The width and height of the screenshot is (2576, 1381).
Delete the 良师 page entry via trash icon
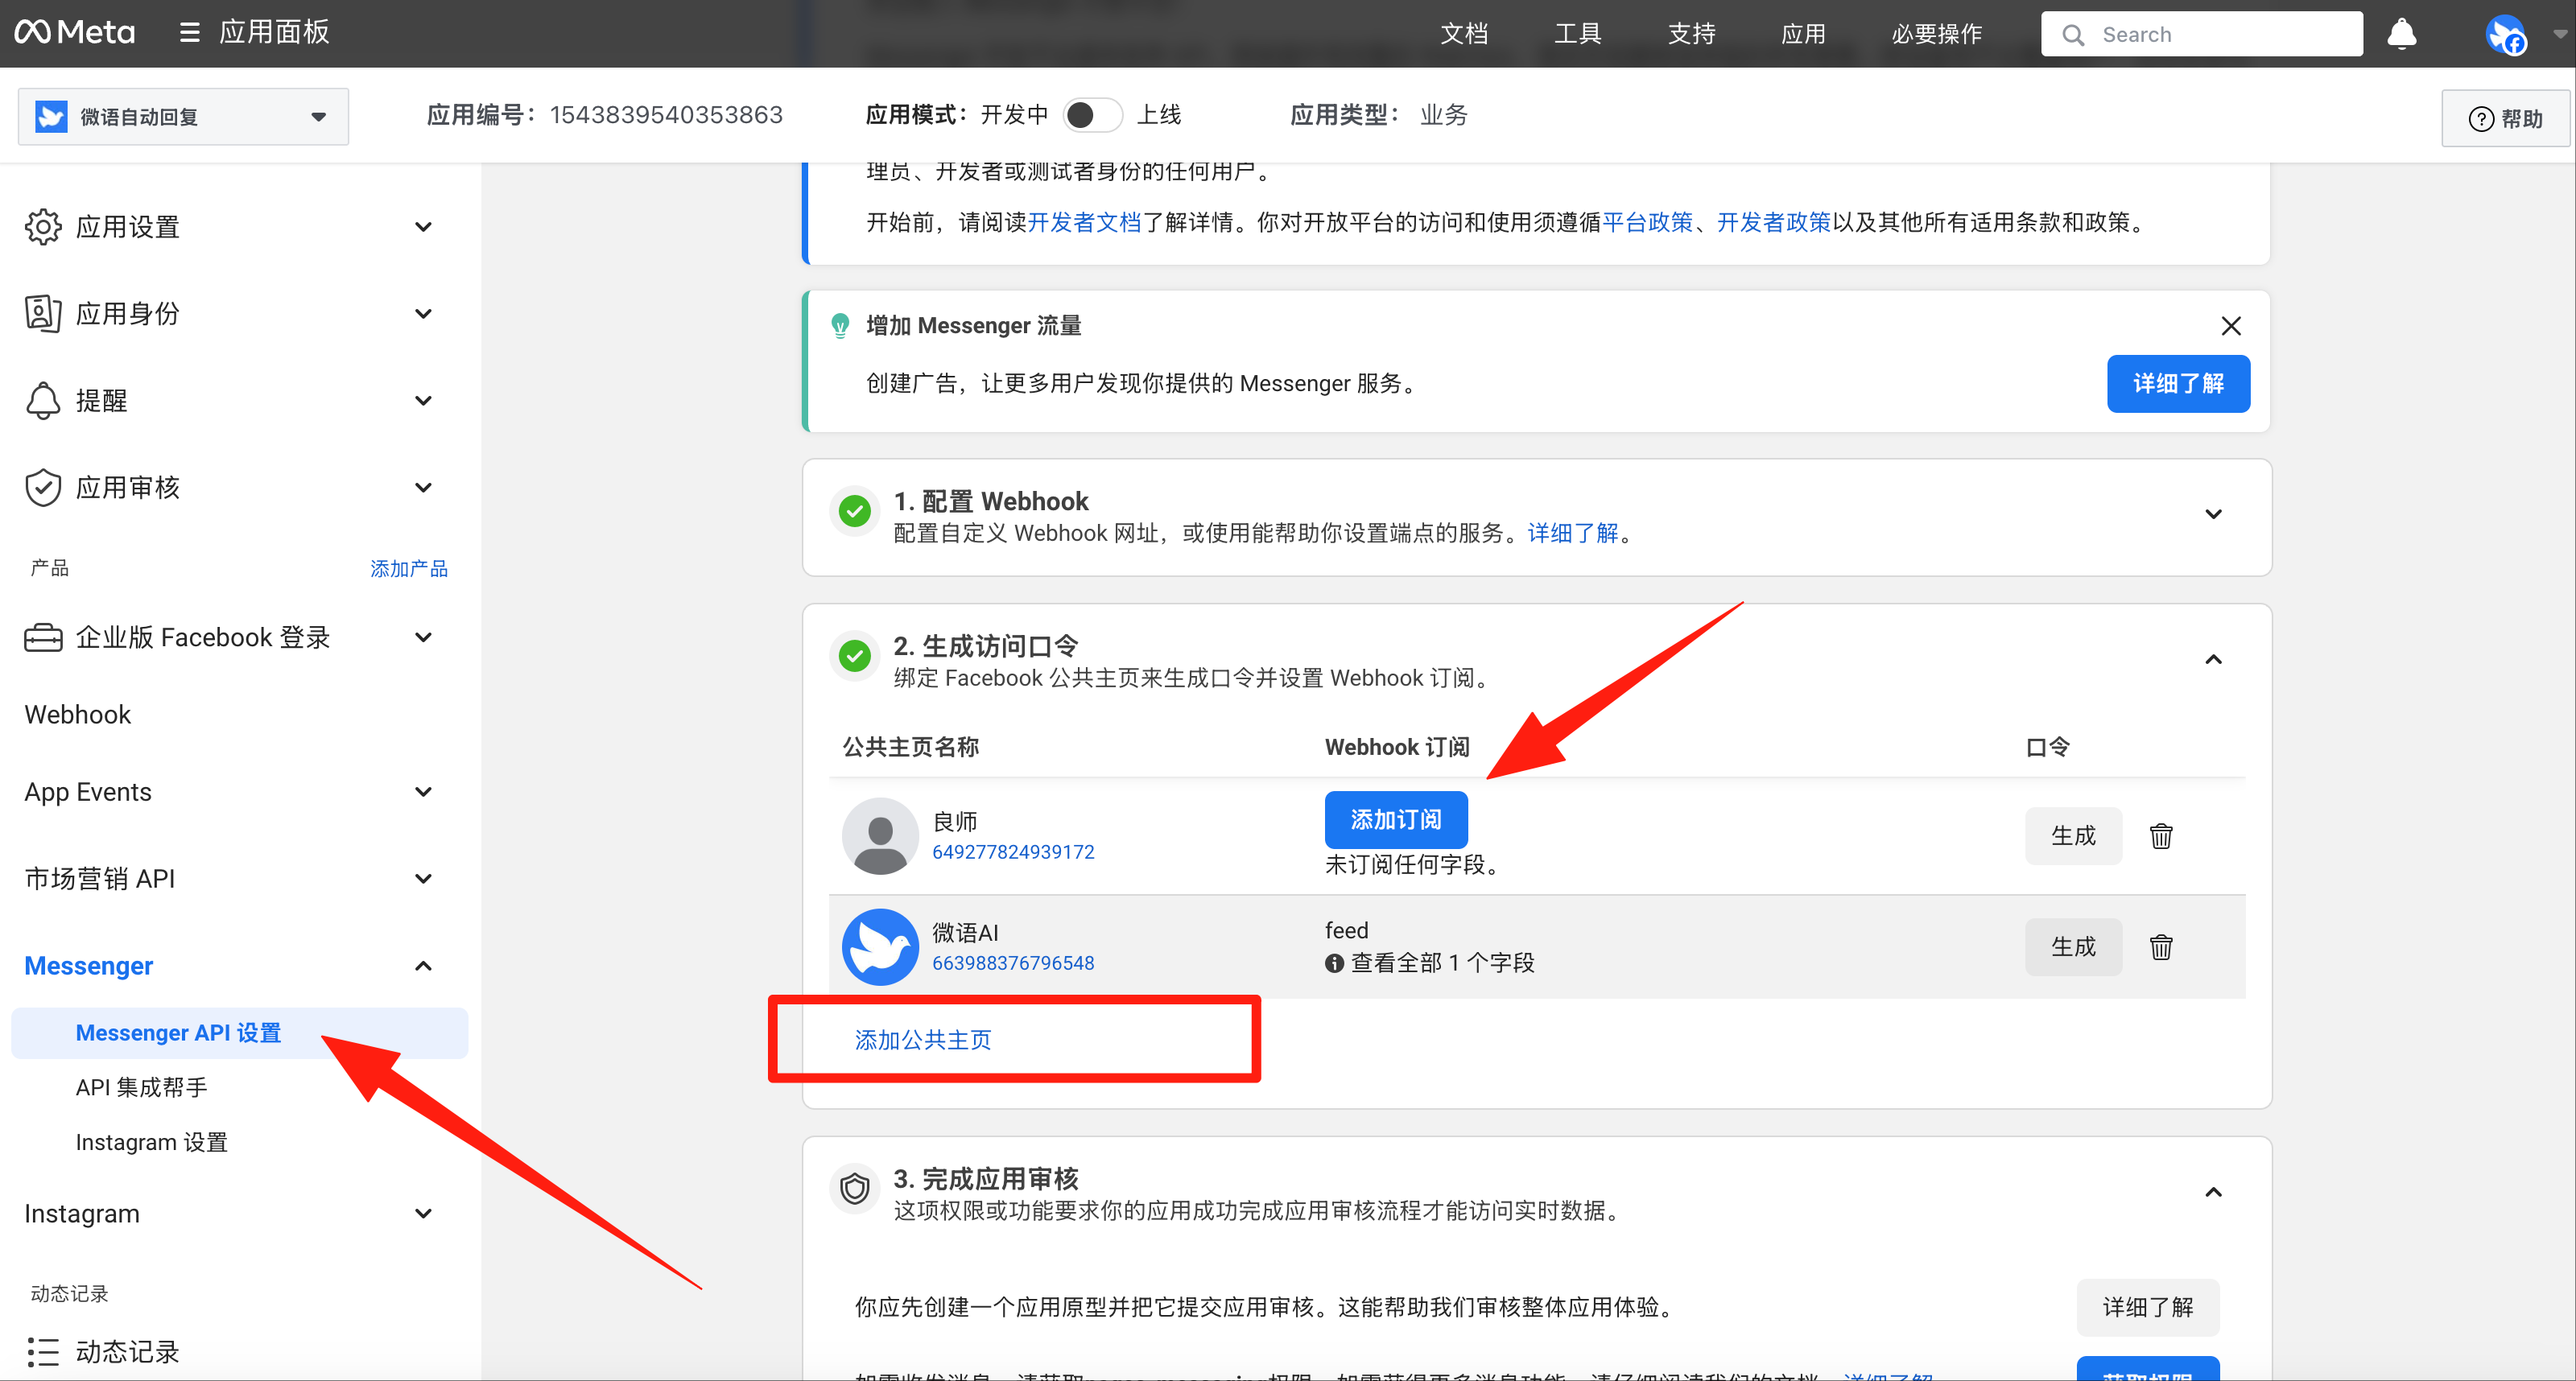pyautogui.click(x=2161, y=835)
